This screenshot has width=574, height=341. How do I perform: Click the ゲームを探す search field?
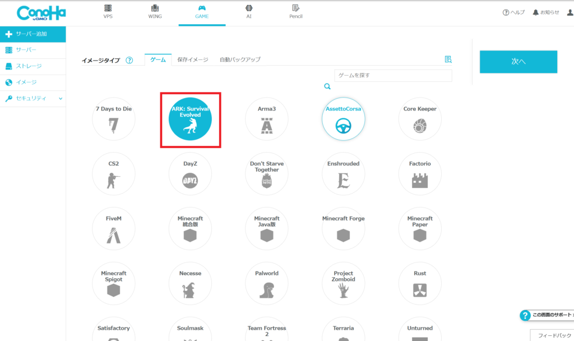pyautogui.click(x=392, y=75)
